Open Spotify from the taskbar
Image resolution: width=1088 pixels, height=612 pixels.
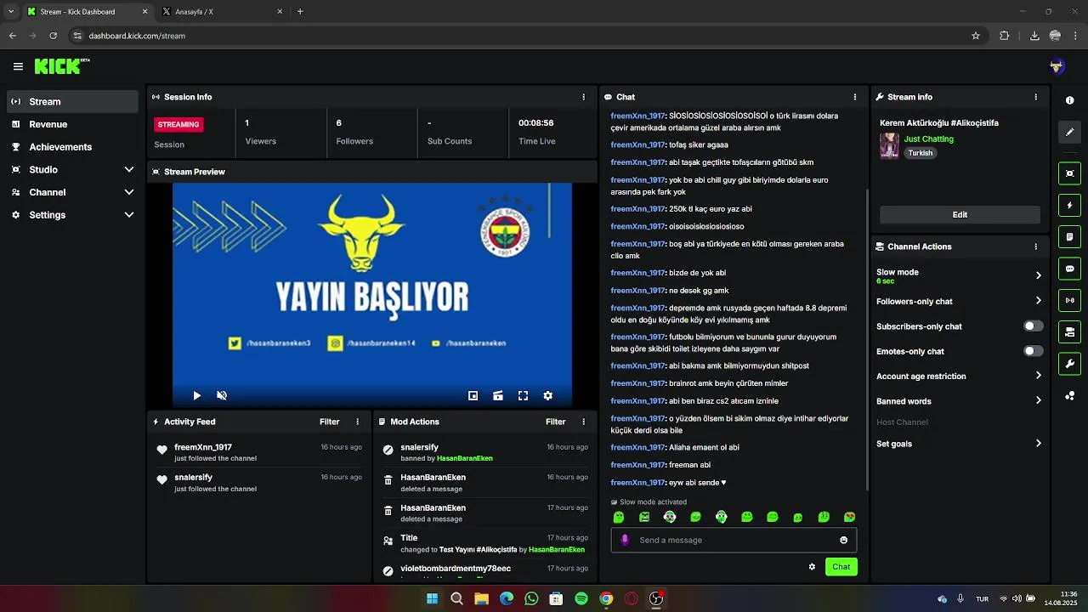click(581, 598)
